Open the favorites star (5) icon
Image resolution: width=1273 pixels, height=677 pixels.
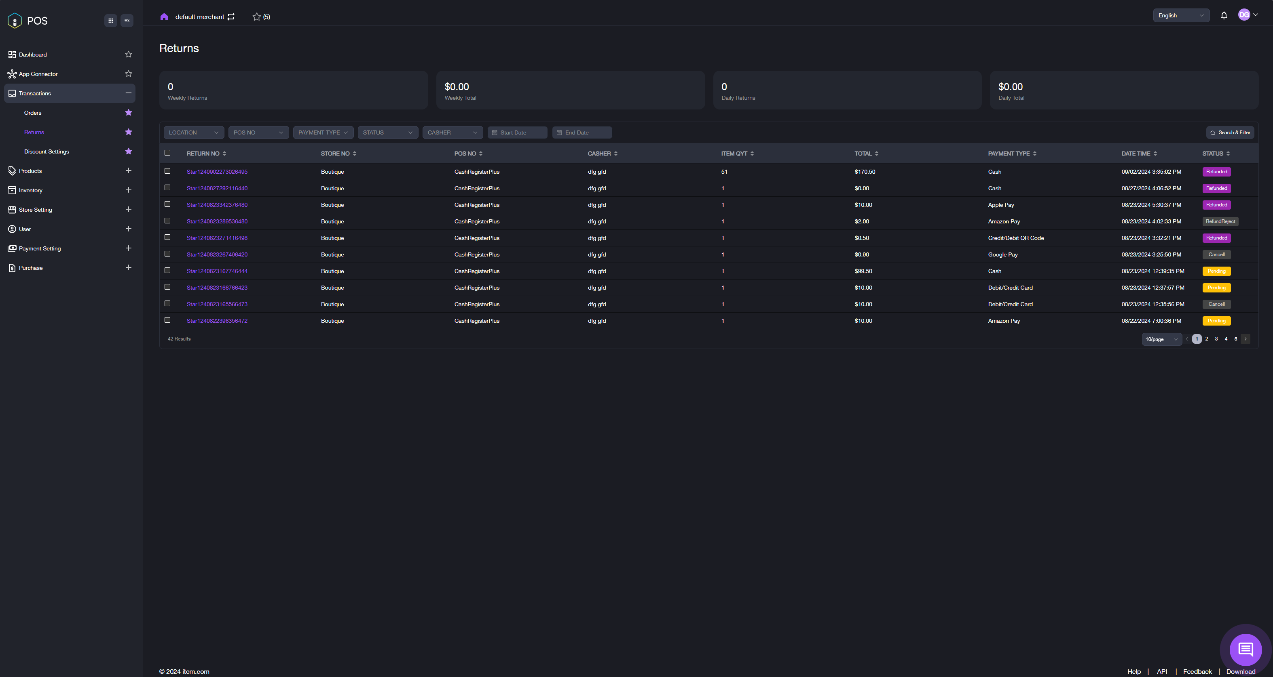[x=256, y=17]
